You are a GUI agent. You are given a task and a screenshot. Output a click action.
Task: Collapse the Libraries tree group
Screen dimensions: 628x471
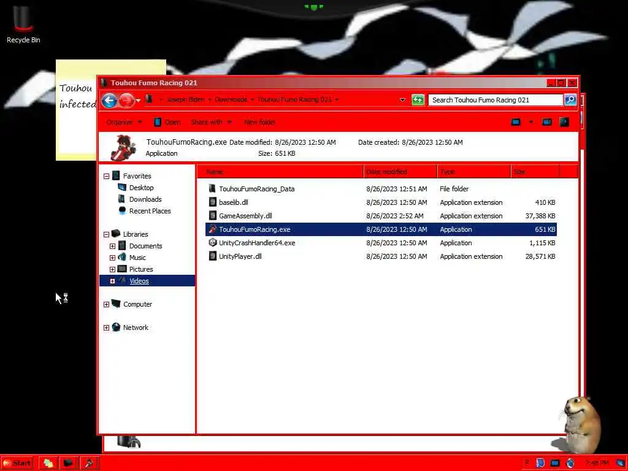pyautogui.click(x=107, y=234)
